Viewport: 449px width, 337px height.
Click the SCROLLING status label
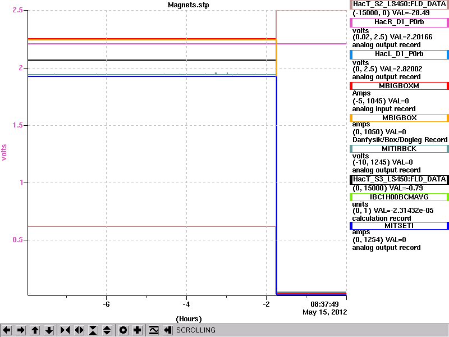pos(195,330)
